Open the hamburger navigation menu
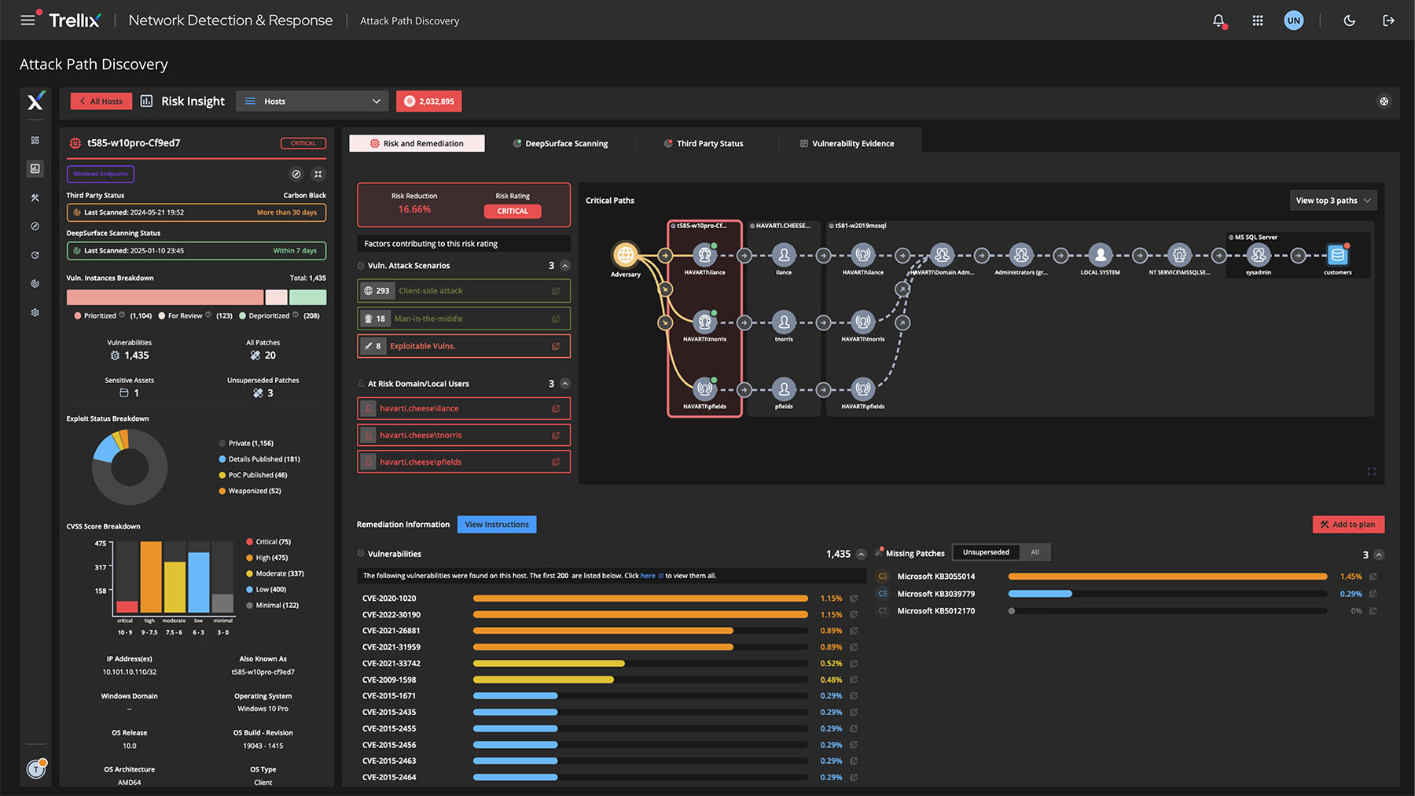This screenshot has width=1415, height=796. [x=28, y=20]
